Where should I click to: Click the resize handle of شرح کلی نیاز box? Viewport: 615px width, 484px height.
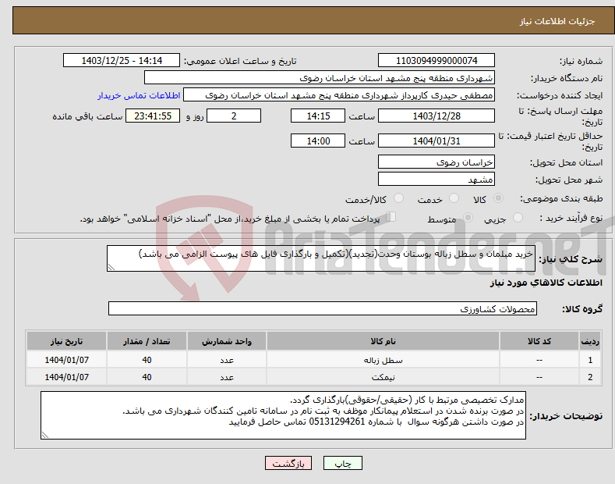tap(111, 267)
